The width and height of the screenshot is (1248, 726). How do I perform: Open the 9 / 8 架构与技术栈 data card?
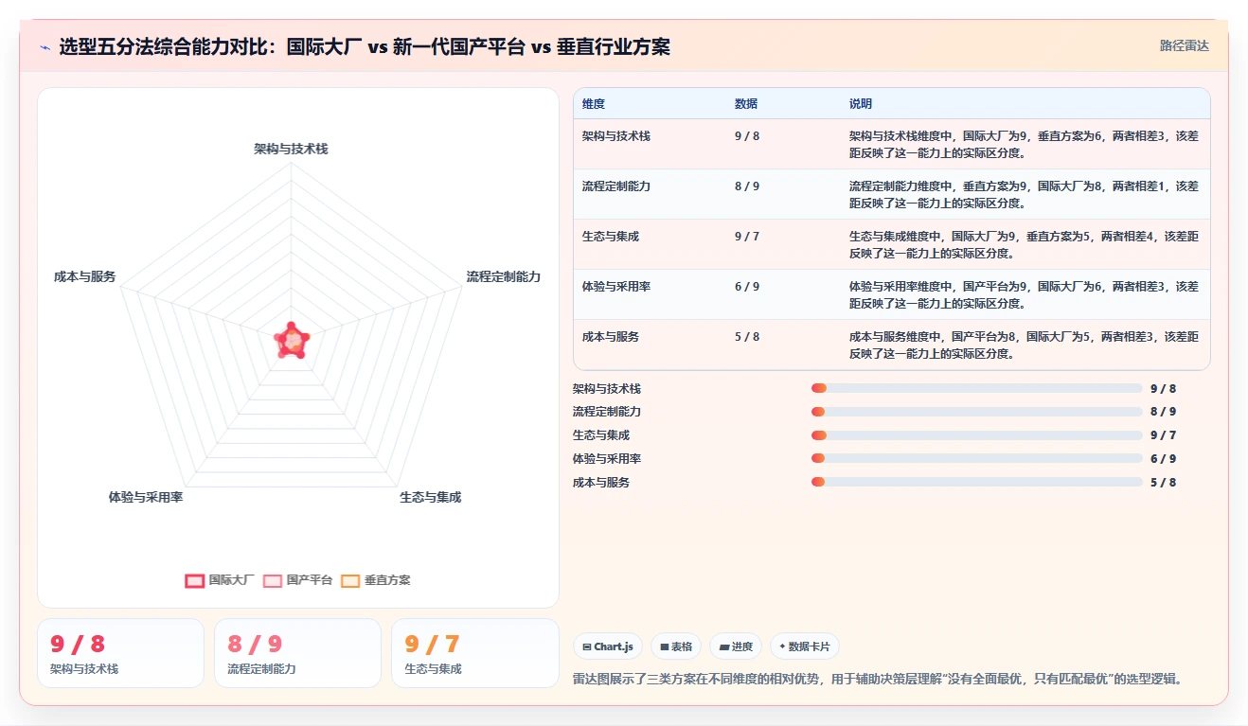(120, 653)
